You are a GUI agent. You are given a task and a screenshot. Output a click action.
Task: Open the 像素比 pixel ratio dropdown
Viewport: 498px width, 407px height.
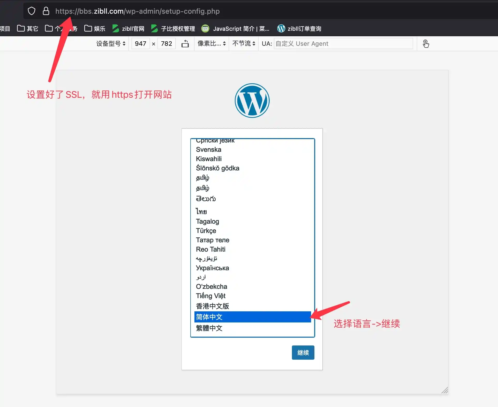tap(211, 43)
